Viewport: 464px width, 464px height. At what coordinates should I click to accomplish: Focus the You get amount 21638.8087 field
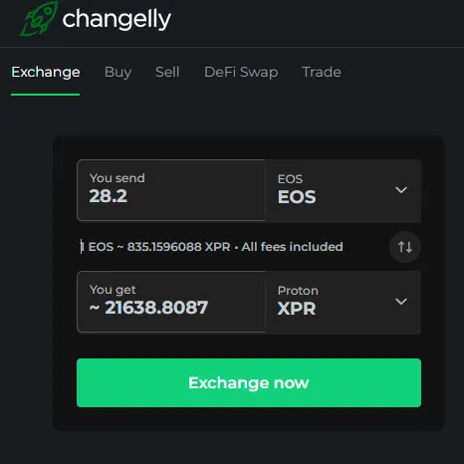coord(171,302)
